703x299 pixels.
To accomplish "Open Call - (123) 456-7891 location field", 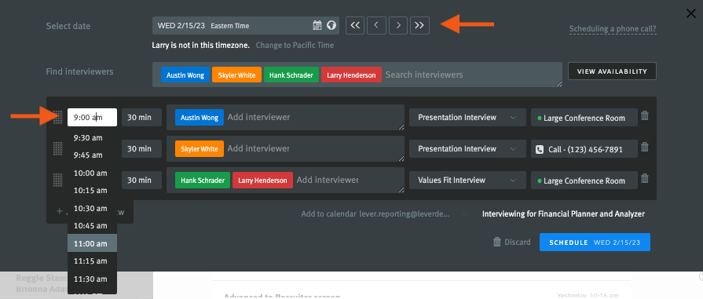I will tap(584, 149).
